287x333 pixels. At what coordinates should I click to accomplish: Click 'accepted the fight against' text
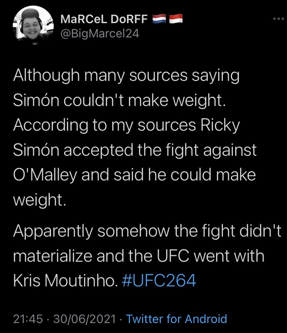coord(160,150)
